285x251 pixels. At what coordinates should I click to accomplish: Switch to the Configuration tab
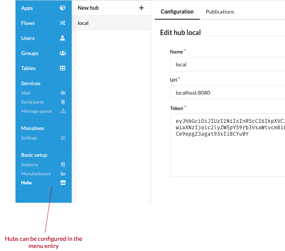pyautogui.click(x=177, y=12)
